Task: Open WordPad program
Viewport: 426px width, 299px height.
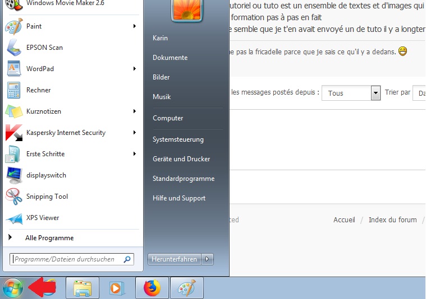Action: [40, 69]
